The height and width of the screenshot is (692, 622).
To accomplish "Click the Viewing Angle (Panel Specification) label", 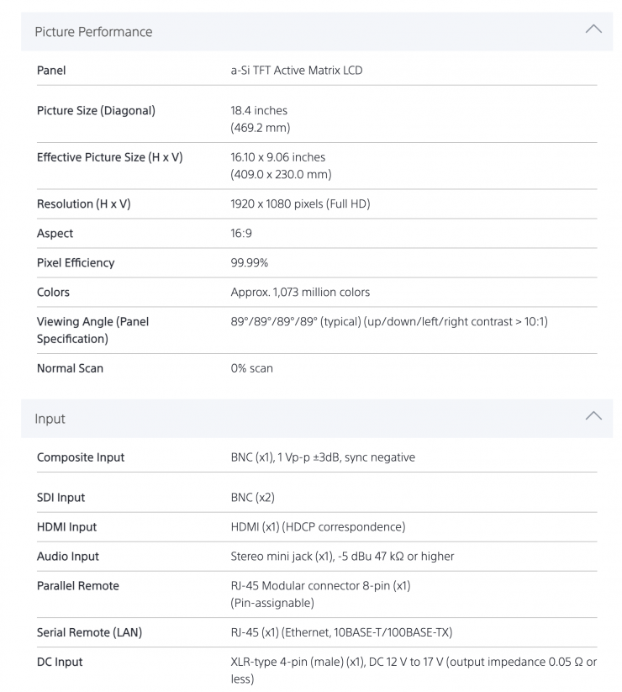I will (x=92, y=330).
